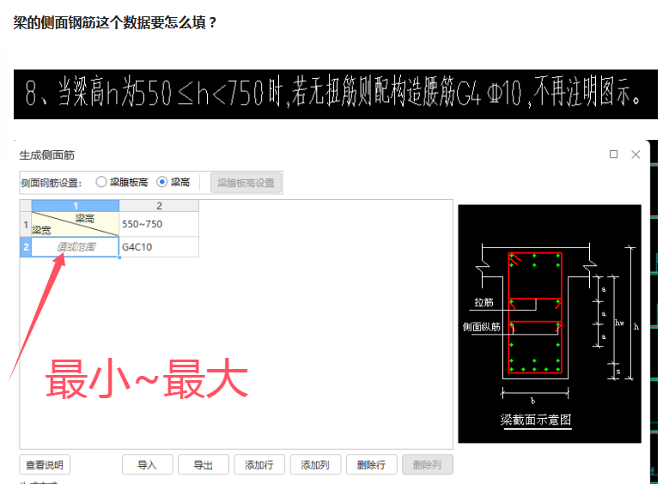Select row header 2 in the table

(26, 247)
